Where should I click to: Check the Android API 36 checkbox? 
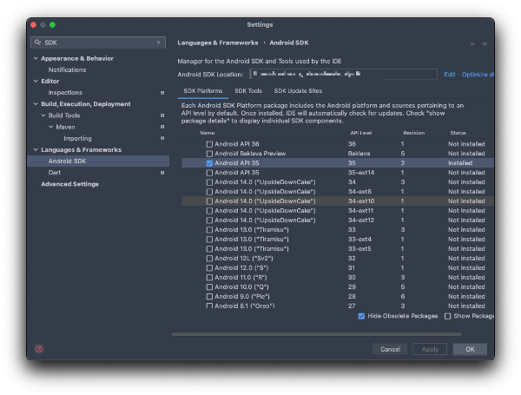(209, 144)
